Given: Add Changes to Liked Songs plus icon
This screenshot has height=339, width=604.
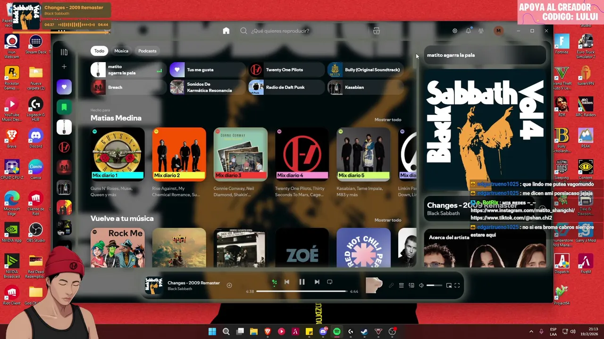Looking at the screenshot, I should point(229,285).
